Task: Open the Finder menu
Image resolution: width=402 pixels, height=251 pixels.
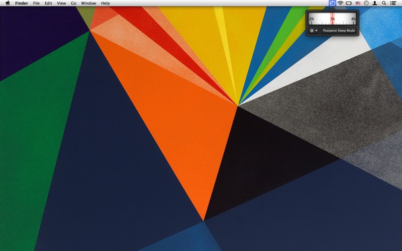Action: pyautogui.click(x=22, y=3)
